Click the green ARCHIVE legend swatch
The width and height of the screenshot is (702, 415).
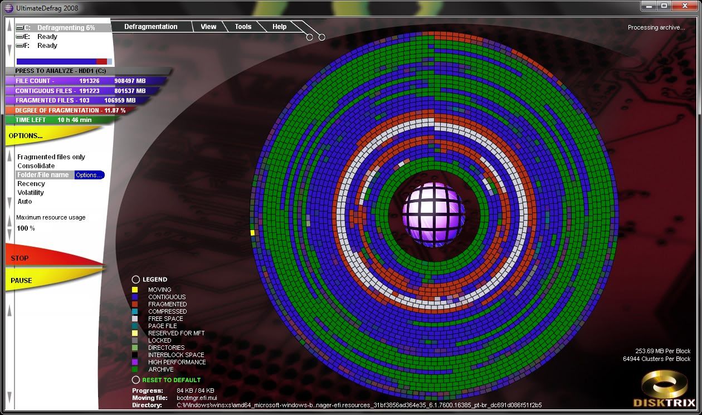(x=135, y=369)
